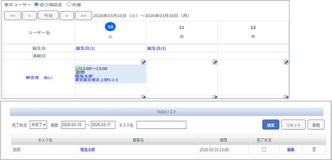
Task: Check the 完了状況 checkbox for 訪問 task
Action: (x=264, y=149)
